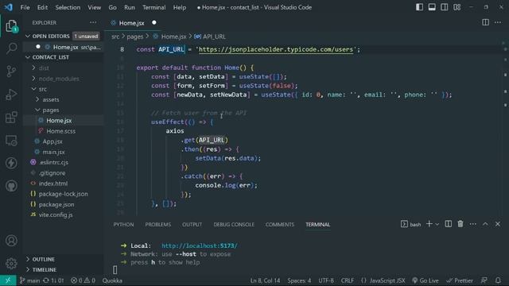Switch to the OUTPUT panel tab
This screenshot has width=509, height=286.
pyautogui.click(x=192, y=224)
